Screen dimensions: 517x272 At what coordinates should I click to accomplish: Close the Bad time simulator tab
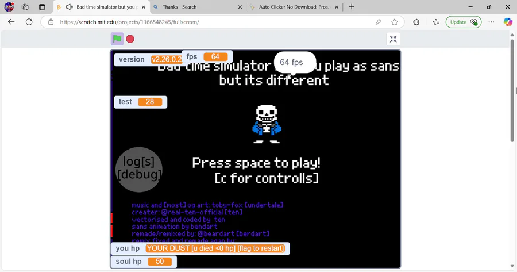click(x=144, y=7)
